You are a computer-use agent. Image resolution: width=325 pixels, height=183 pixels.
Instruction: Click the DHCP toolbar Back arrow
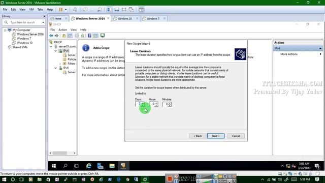51,36
